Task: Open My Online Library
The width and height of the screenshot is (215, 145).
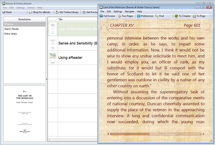Action: click(x=68, y=12)
